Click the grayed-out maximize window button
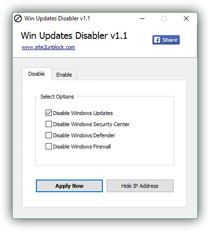 point(164,18)
